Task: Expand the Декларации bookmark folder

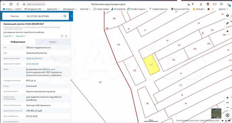Action: click(x=70, y=9)
